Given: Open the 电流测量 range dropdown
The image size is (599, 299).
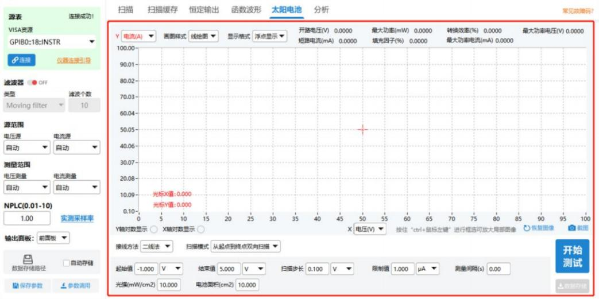Looking at the screenshot, I should pos(76,188).
